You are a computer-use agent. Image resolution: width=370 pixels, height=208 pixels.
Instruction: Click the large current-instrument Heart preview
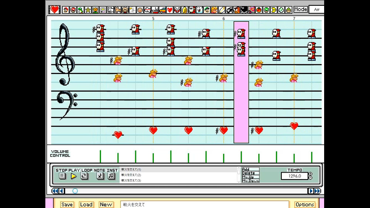(x=54, y=10)
